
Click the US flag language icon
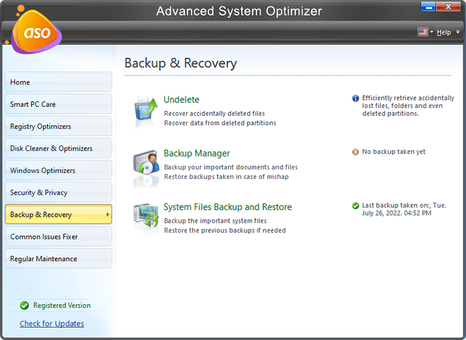click(423, 32)
